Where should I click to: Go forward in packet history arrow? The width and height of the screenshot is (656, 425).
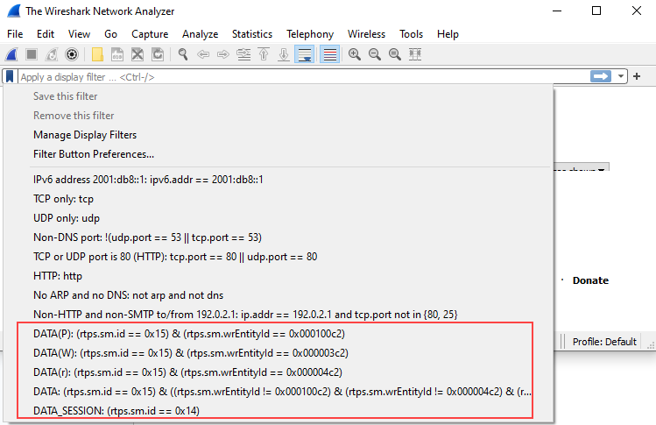tap(223, 54)
